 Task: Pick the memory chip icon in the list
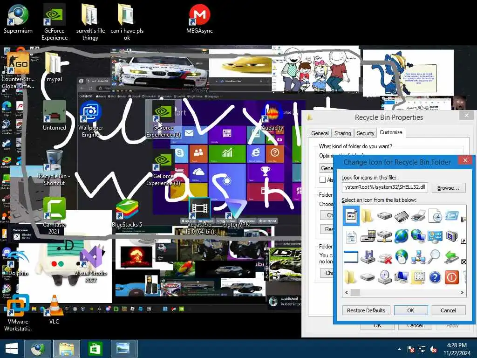point(401,216)
